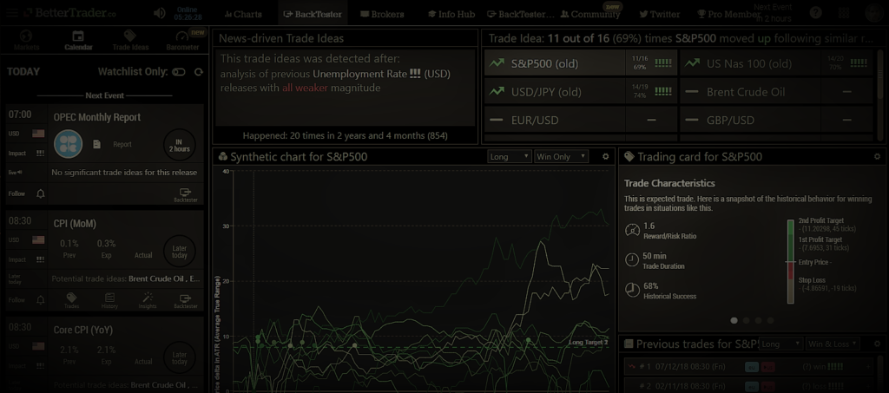Mute sound using the speaker icon
This screenshot has width=889, height=393.
pos(160,14)
